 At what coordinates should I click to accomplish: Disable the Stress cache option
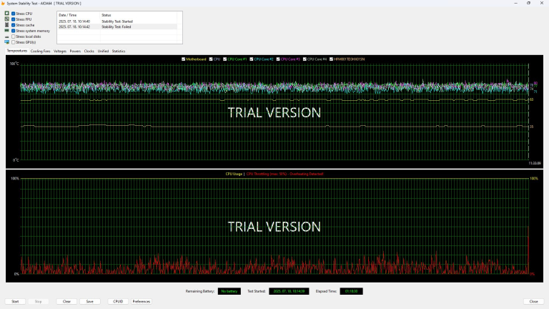point(14,25)
